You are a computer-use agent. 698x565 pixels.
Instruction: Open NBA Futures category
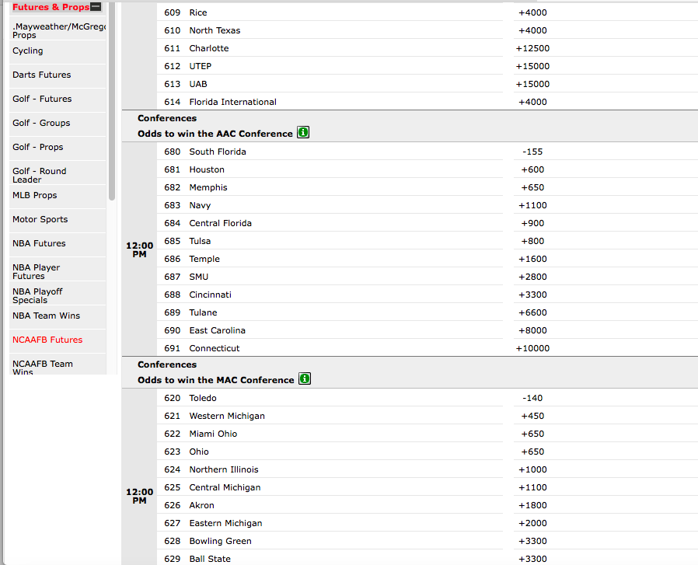pos(58,243)
